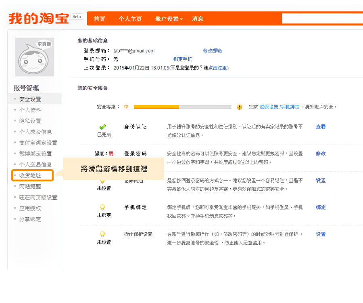Open the profile avatar picture

(x=35, y=57)
